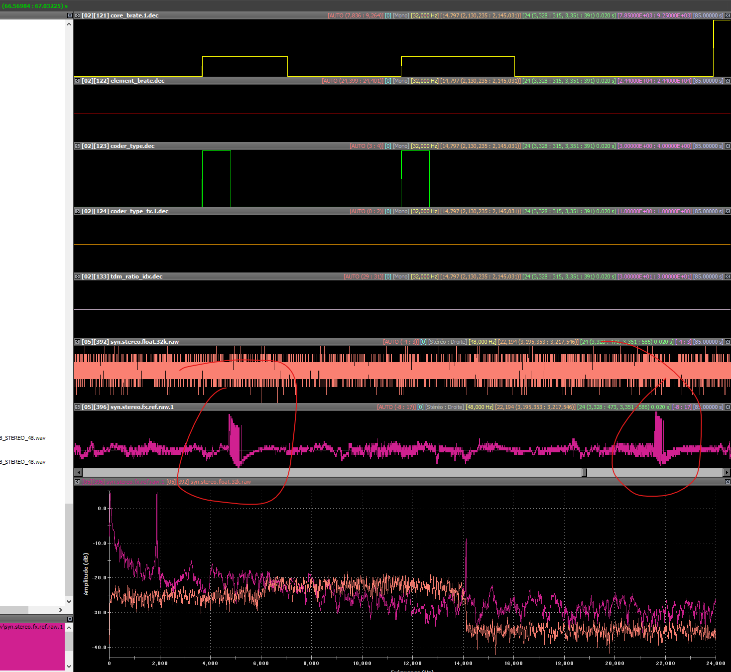Viewport: 731px width, 672px height.
Task: Close the core_brate.1.dec track panel
Action: 728,15
